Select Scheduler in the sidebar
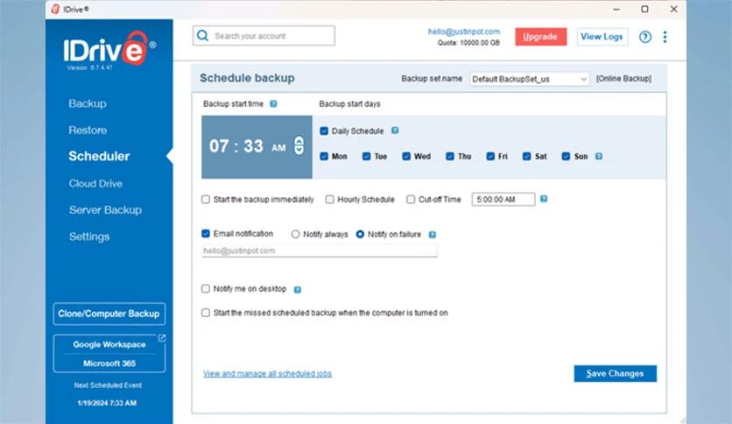Screen dimensions: 732x424 coord(99,156)
